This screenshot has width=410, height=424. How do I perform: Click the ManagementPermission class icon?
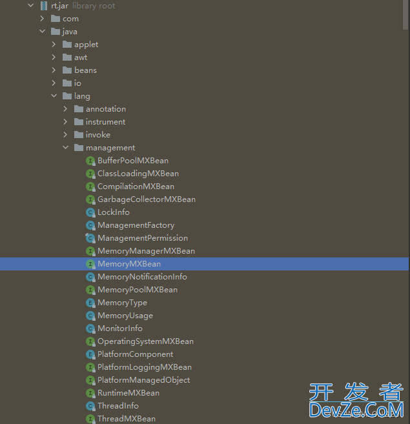pyautogui.click(x=90, y=238)
